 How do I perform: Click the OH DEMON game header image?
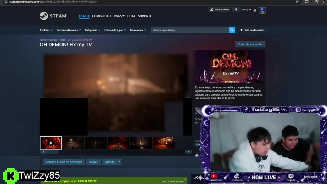pos(230,66)
